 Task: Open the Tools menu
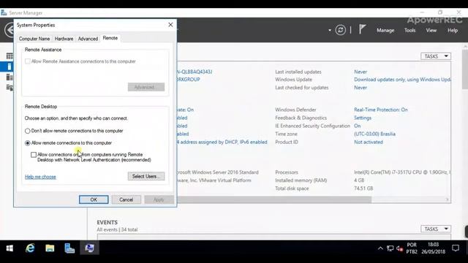pos(409,30)
